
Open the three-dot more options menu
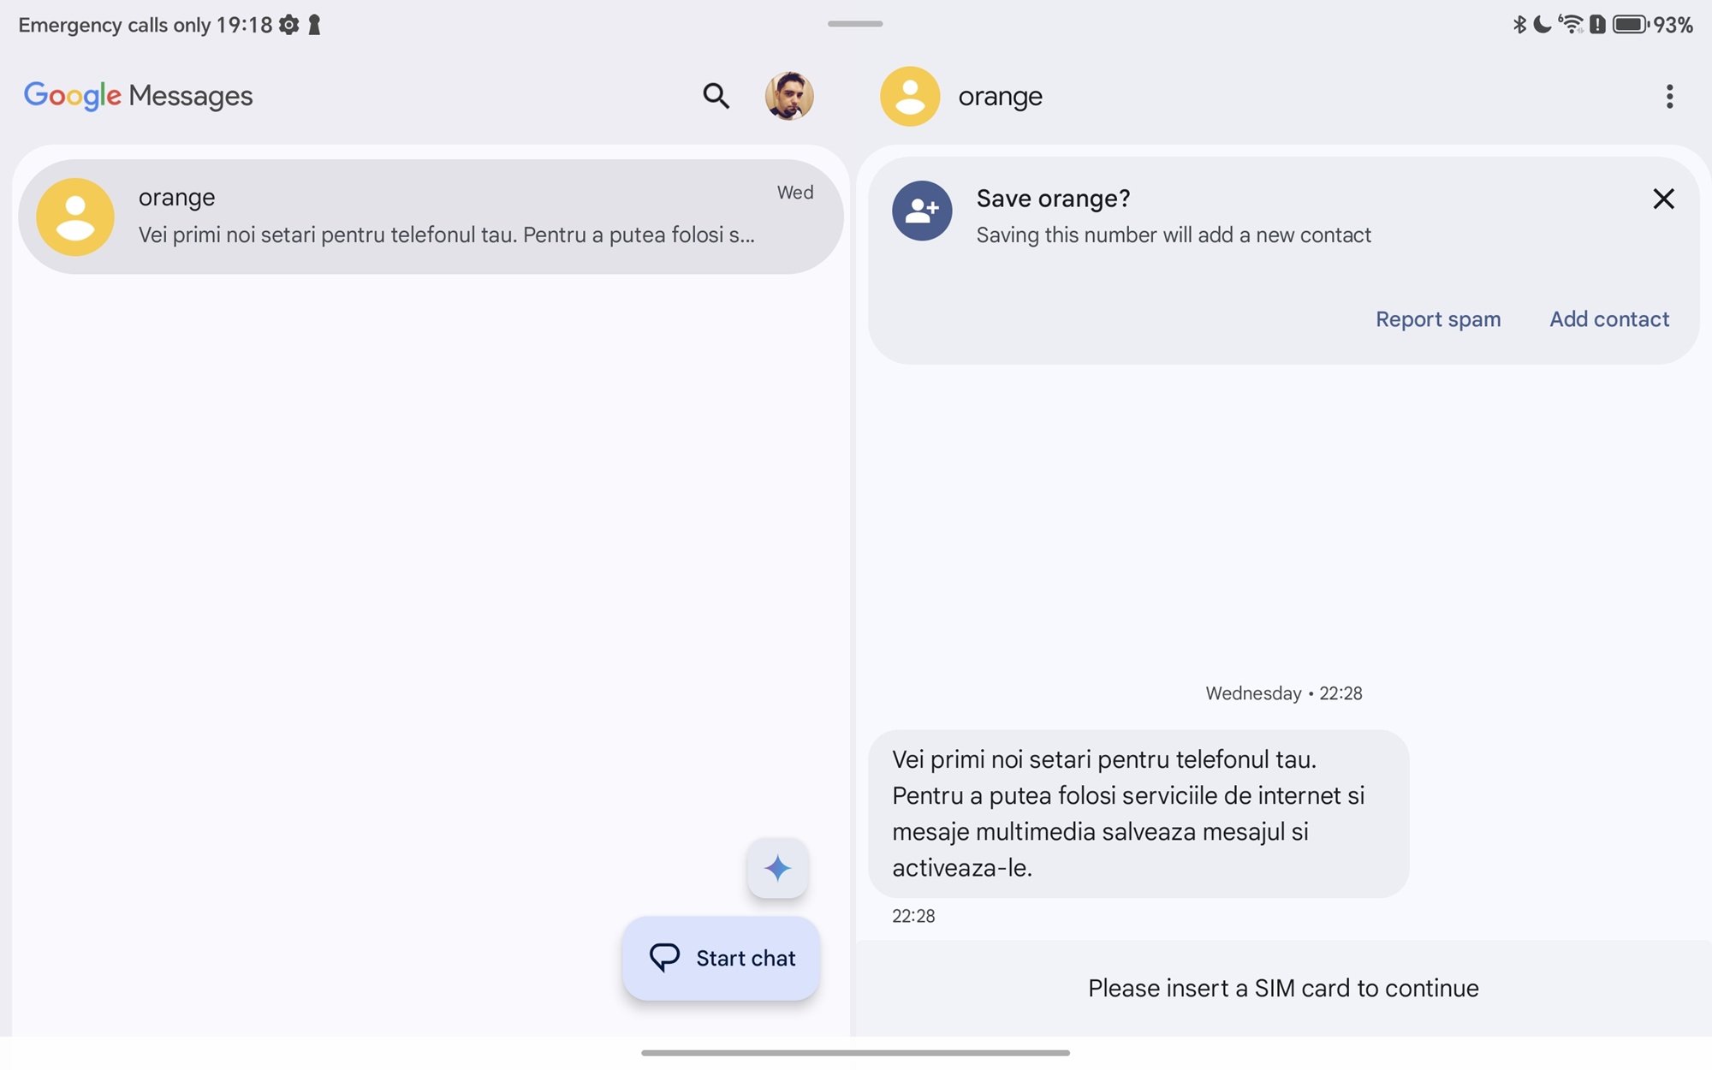pos(1669,97)
